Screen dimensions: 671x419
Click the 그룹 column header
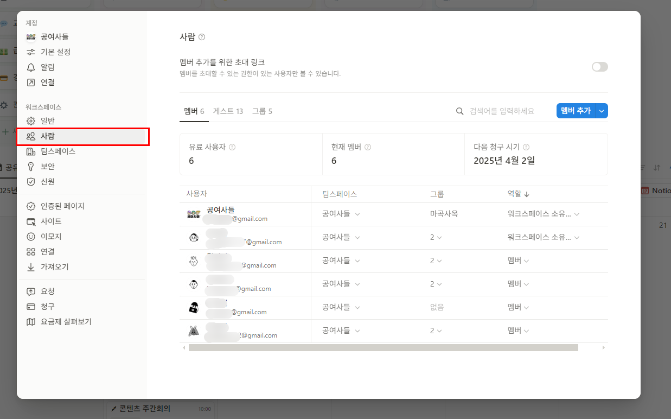[437, 194]
